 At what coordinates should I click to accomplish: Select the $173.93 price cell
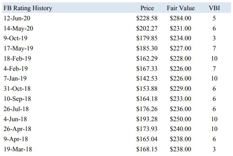pos(147,129)
